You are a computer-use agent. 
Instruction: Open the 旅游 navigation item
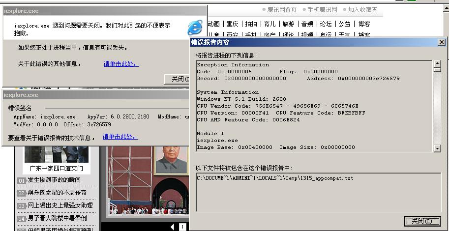(288, 24)
